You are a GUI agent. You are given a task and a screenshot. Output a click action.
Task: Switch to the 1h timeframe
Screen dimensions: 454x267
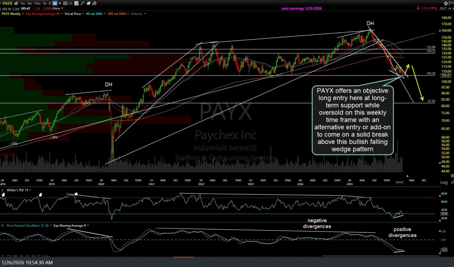(x=45, y=3)
